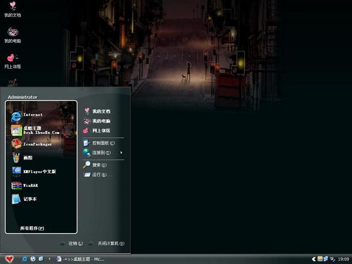
Task: Open WinRAR archive program icon
Action: click(x=16, y=185)
